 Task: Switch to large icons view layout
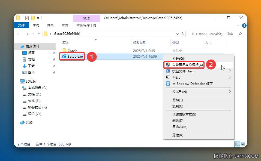coord(243,144)
